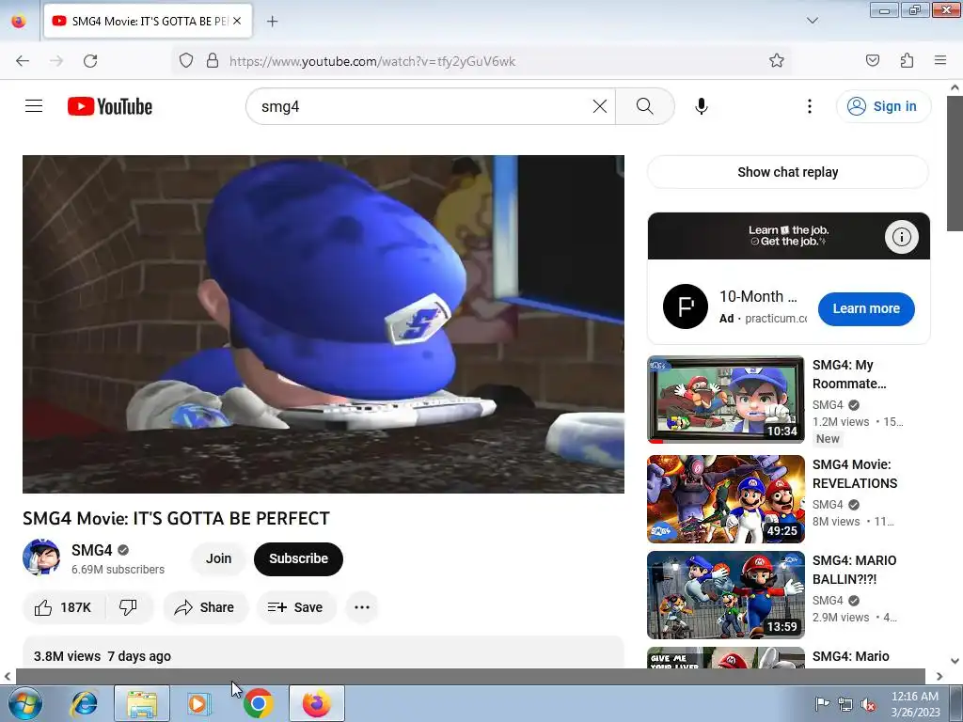
Task: Open the SMG4 channel avatar
Action: click(x=41, y=557)
